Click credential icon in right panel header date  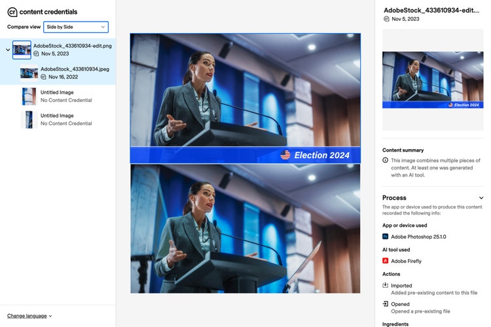pos(386,20)
